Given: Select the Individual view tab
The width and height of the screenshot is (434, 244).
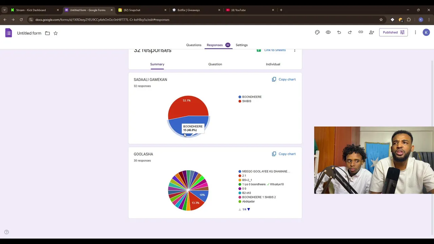Looking at the screenshot, I should (273, 64).
